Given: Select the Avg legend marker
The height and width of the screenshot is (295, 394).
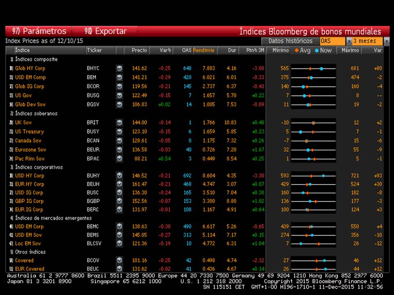Looking at the screenshot, I should (x=302, y=50).
